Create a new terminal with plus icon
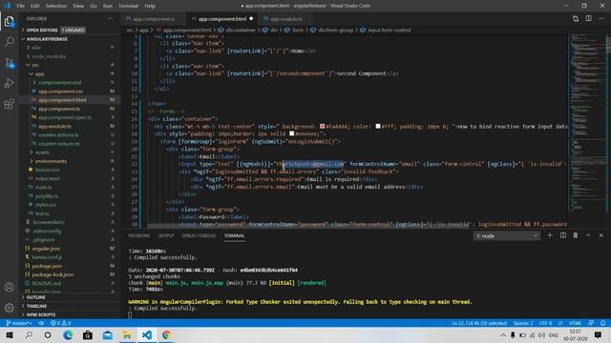Viewport: 611px width, 343px height. [550, 235]
